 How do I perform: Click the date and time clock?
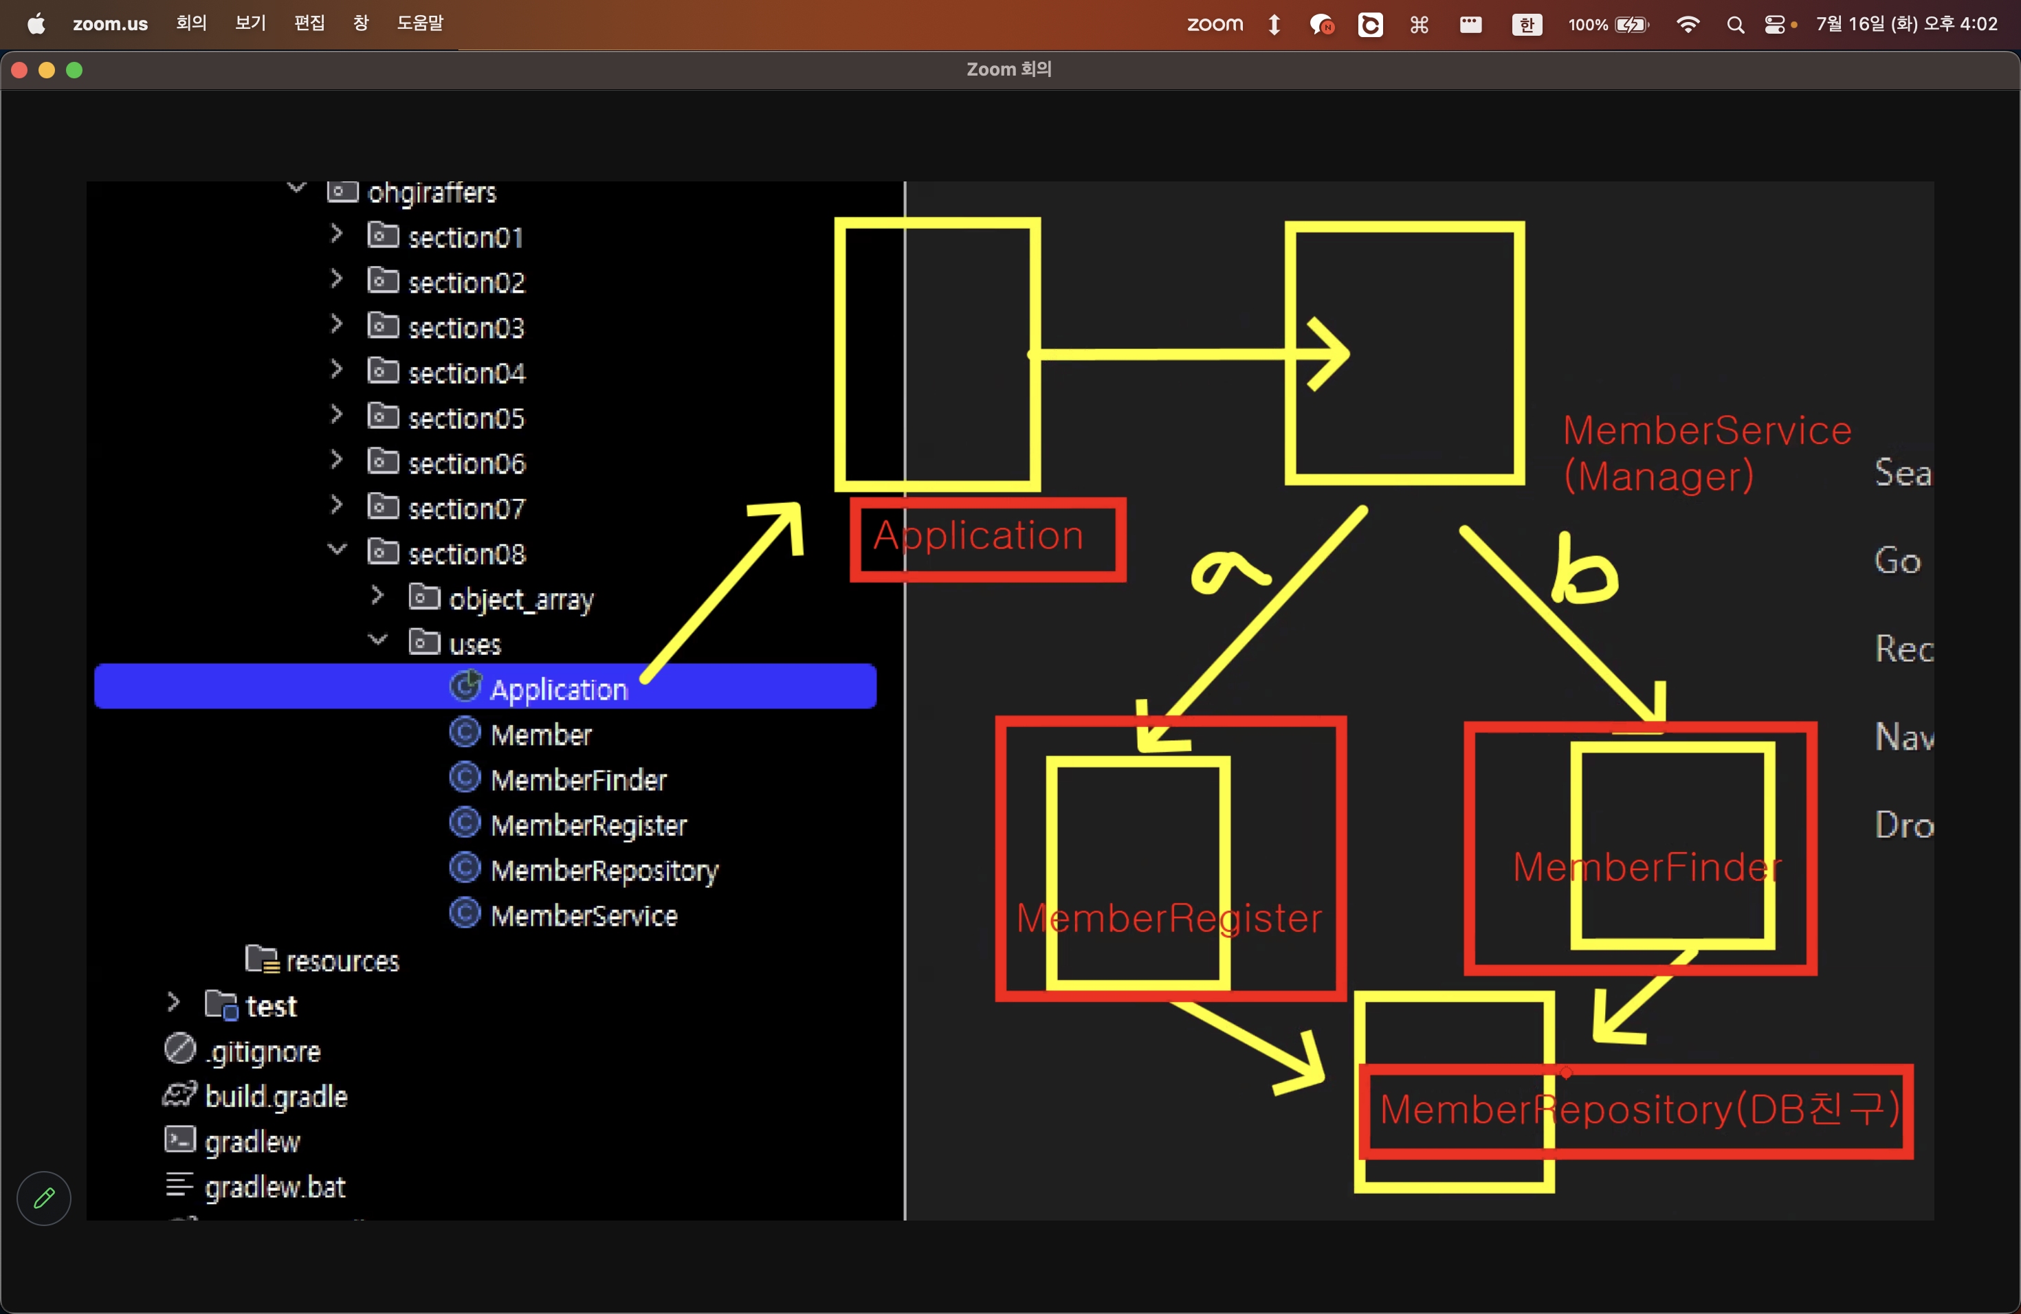1906,25
